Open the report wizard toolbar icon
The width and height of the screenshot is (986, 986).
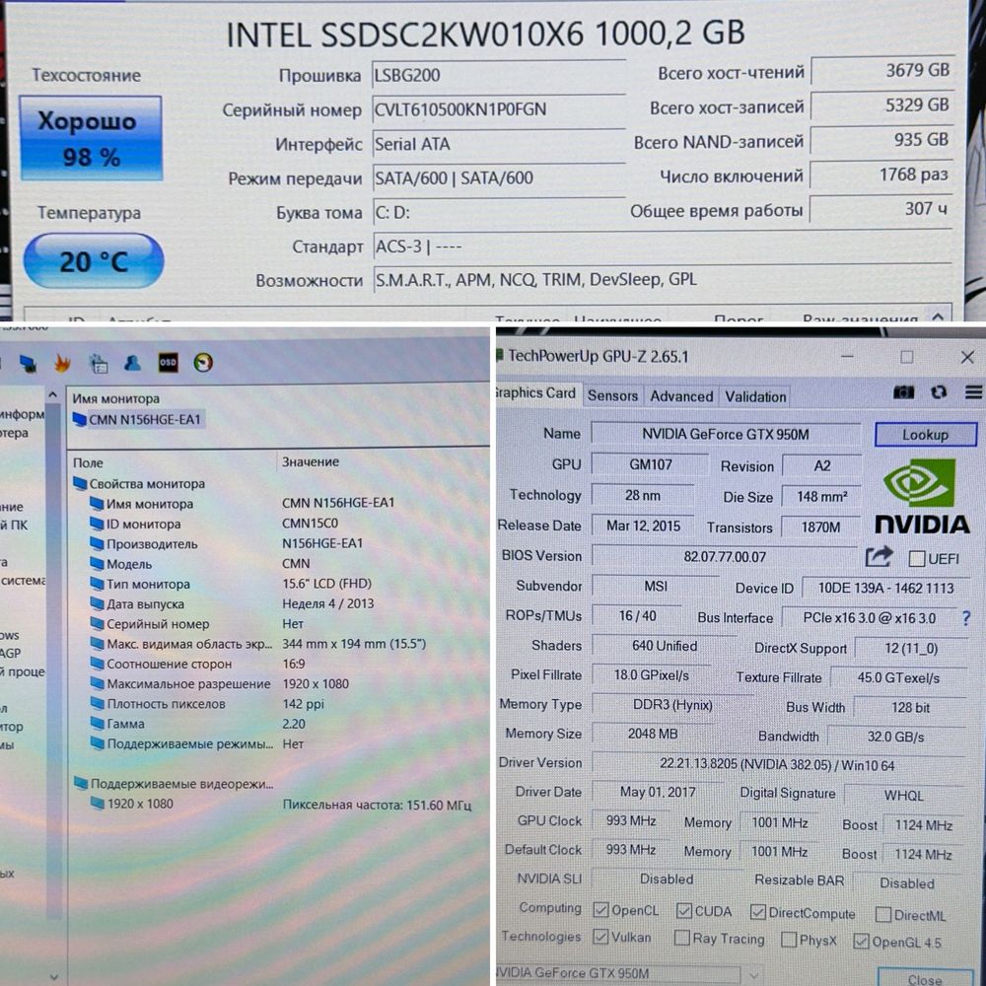click(98, 364)
